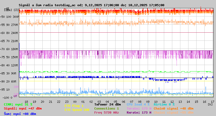
Task: Click the "01" hour tick label
Action: pos(83,102)
